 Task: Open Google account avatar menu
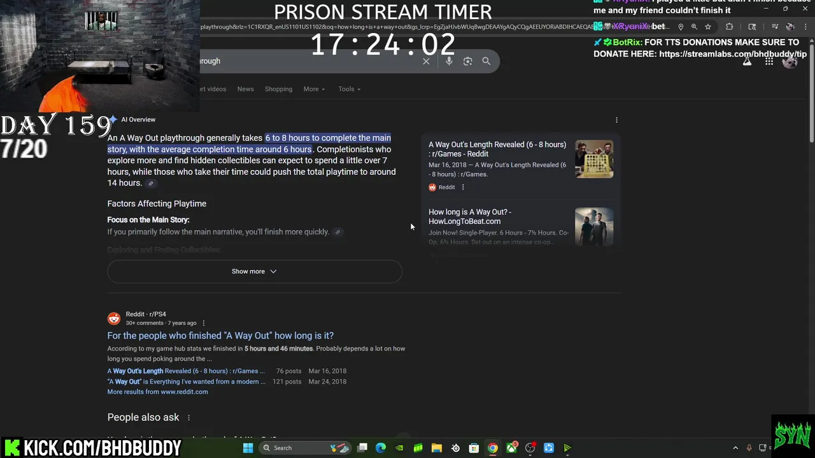pyautogui.click(x=790, y=61)
